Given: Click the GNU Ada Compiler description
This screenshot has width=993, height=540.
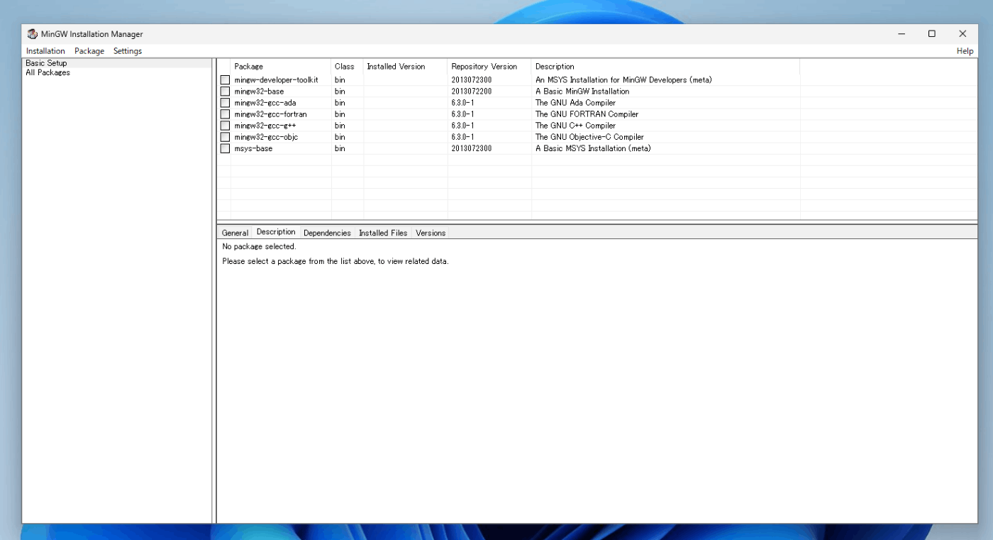Looking at the screenshot, I should click(x=575, y=103).
